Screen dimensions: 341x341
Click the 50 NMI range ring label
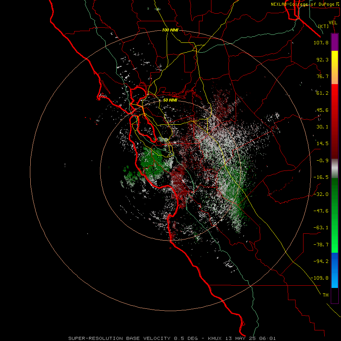(x=170, y=100)
